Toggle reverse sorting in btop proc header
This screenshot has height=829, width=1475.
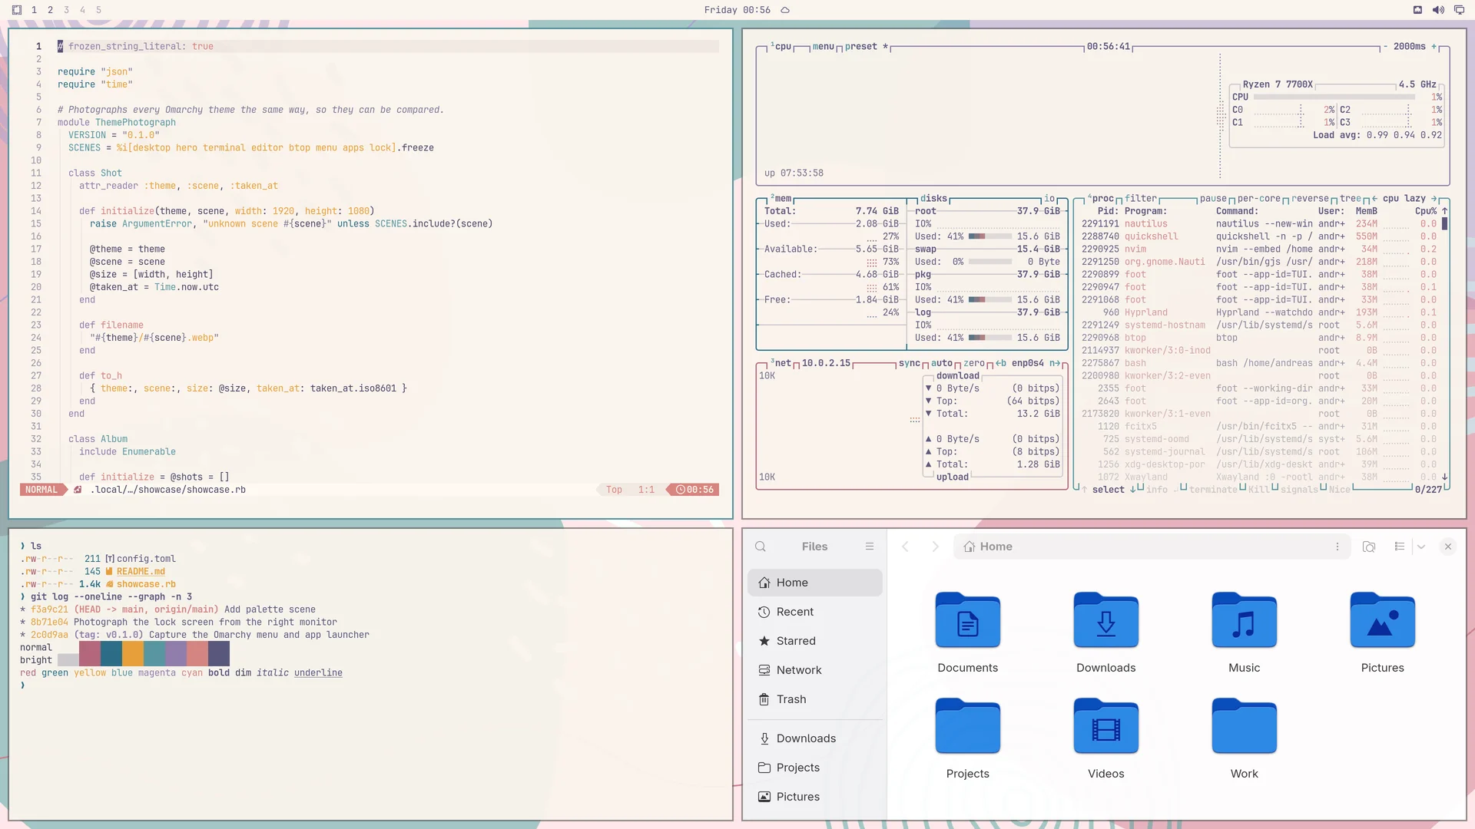pos(1310,199)
